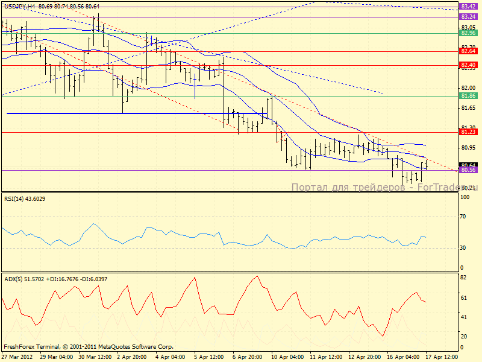Click the USDJPY,H4 chart title text
482x362 pixels.
pos(19,5)
